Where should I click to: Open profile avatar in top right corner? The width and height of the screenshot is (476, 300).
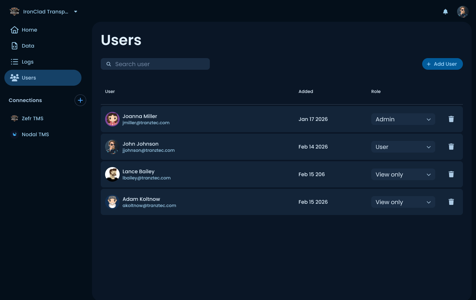[x=463, y=12]
